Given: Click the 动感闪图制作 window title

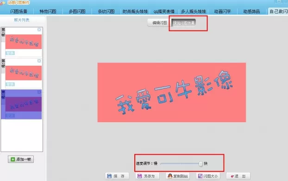Looking at the screenshot, I should pyautogui.click(x=19, y=2).
